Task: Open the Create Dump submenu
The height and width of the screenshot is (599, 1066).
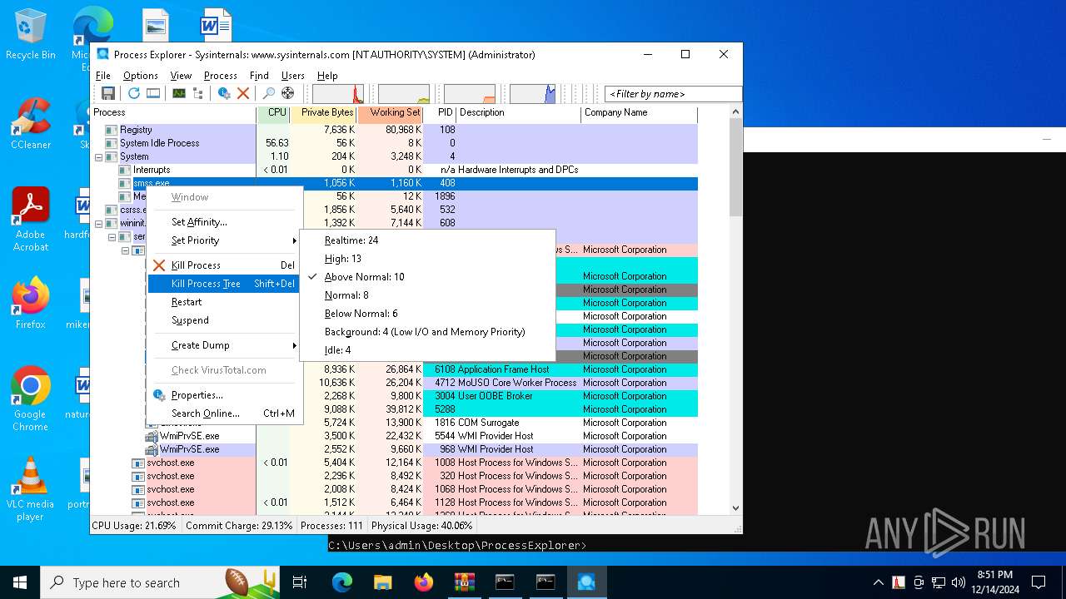Action: (x=224, y=345)
